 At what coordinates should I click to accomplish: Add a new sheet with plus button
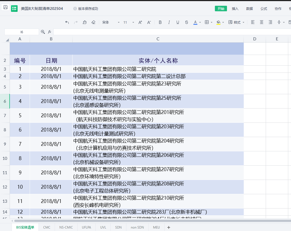[x=169, y=227]
